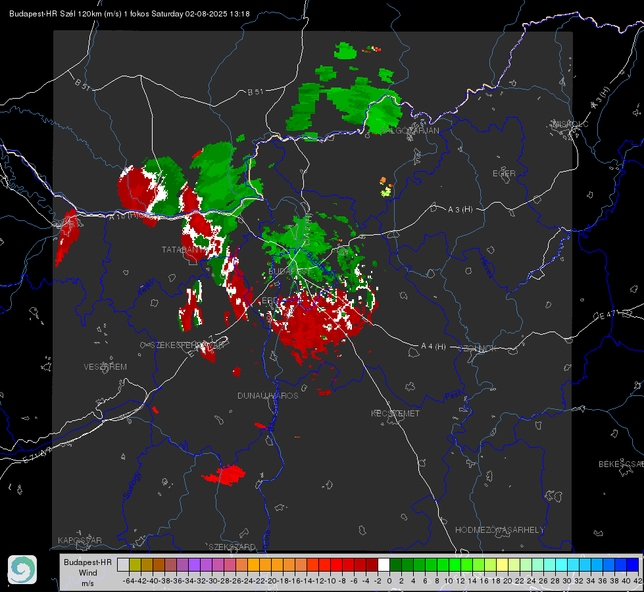
Task: Click the SALGOTARJAN city label
Action: (x=410, y=131)
